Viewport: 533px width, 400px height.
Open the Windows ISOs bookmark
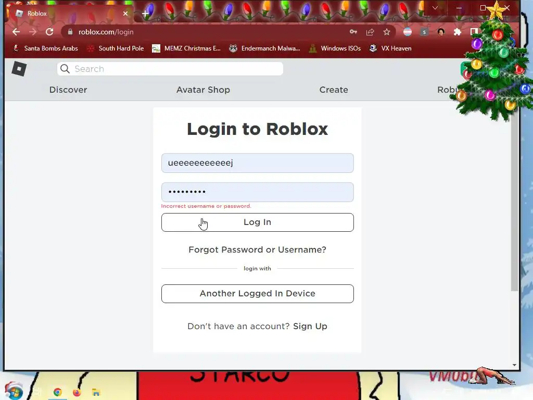click(335, 48)
